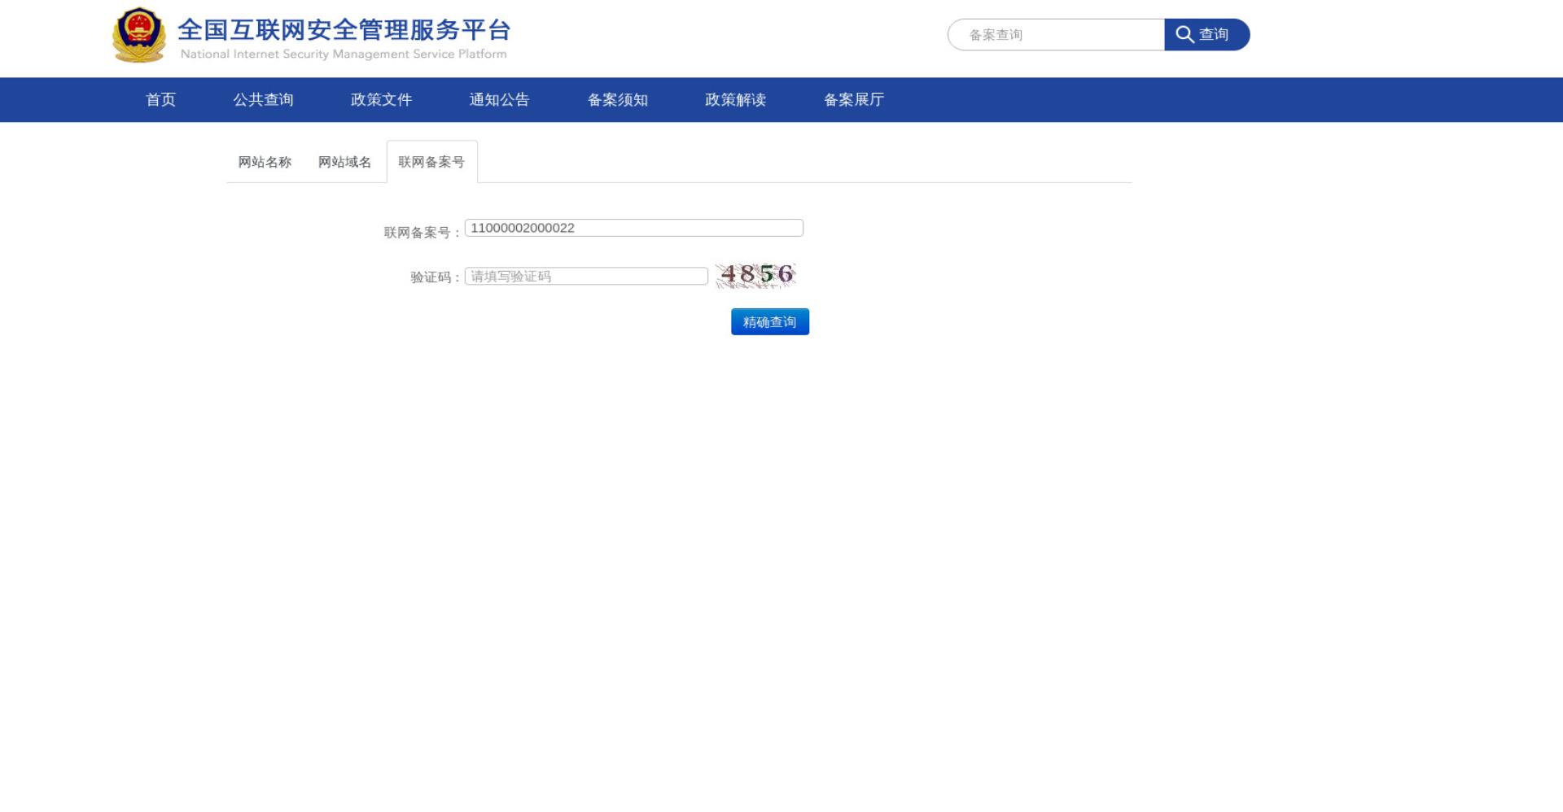Viewport: 1563px width, 812px height.
Task: Click the police emblem logo
Action: click(x=138, y=35)
